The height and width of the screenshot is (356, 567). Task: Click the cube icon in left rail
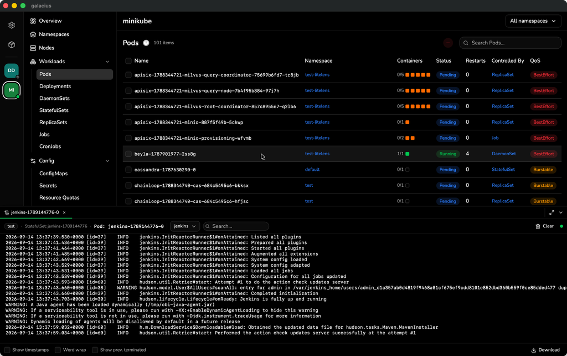[x=12, y=44]
